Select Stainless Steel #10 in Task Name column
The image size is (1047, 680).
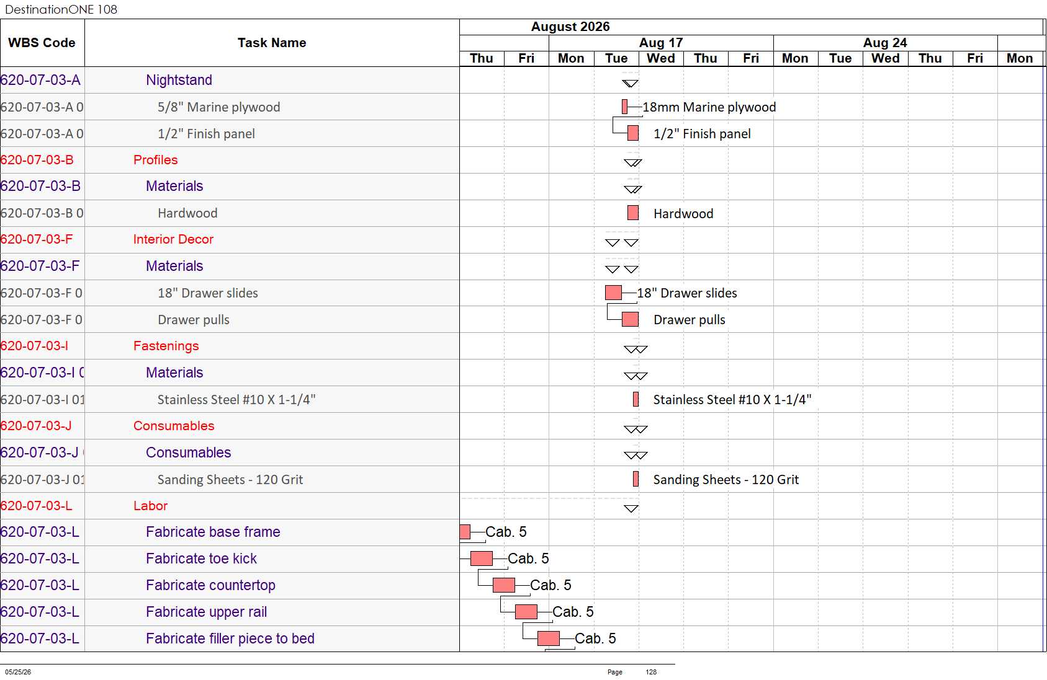tap(236, 400)
